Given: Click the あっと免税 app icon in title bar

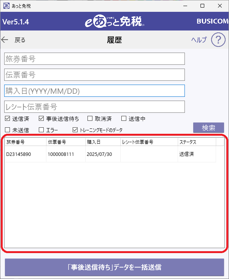Looking at the screenshot, I should [6, 6].
